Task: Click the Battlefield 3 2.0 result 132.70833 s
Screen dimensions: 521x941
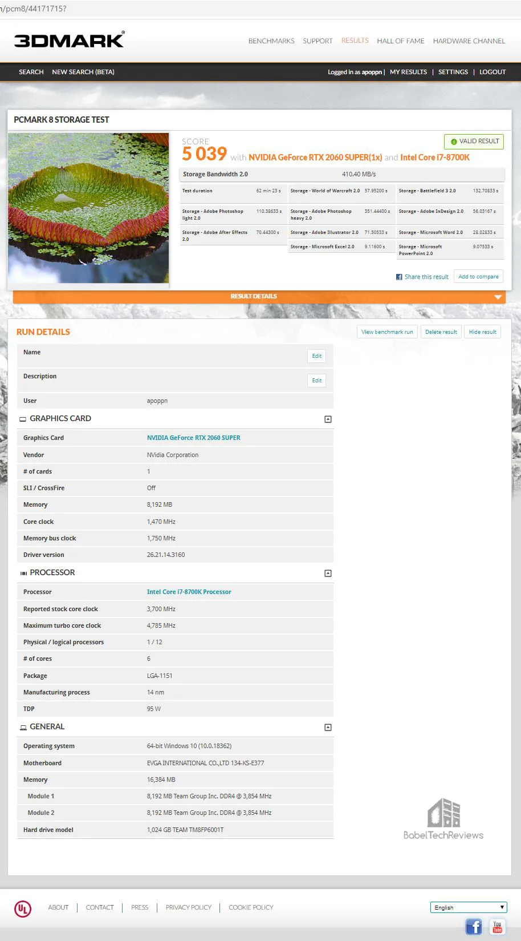Action: pos(486,191)
